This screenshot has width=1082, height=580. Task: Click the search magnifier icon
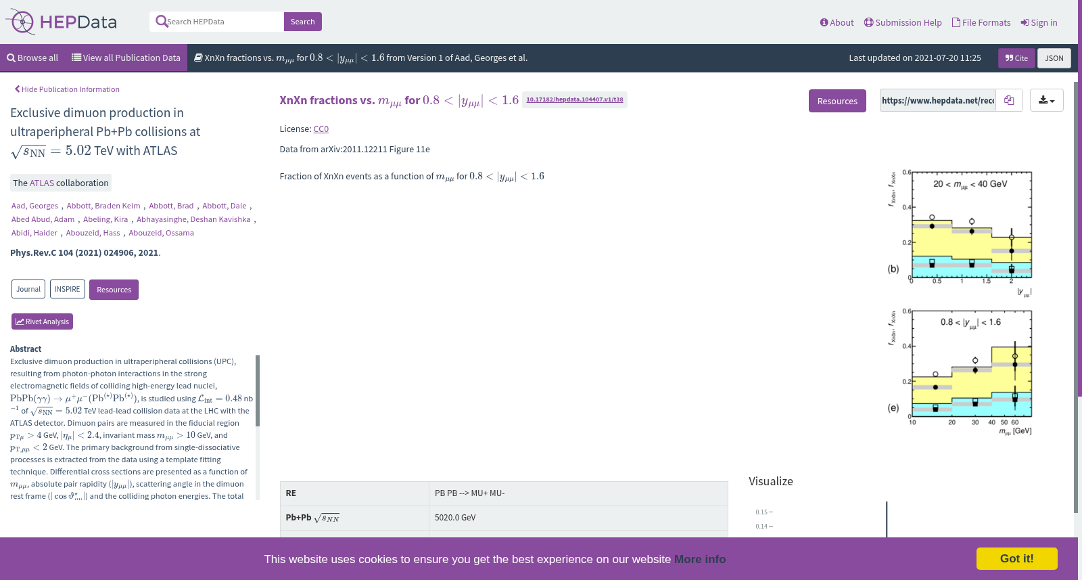coord(161,22)
